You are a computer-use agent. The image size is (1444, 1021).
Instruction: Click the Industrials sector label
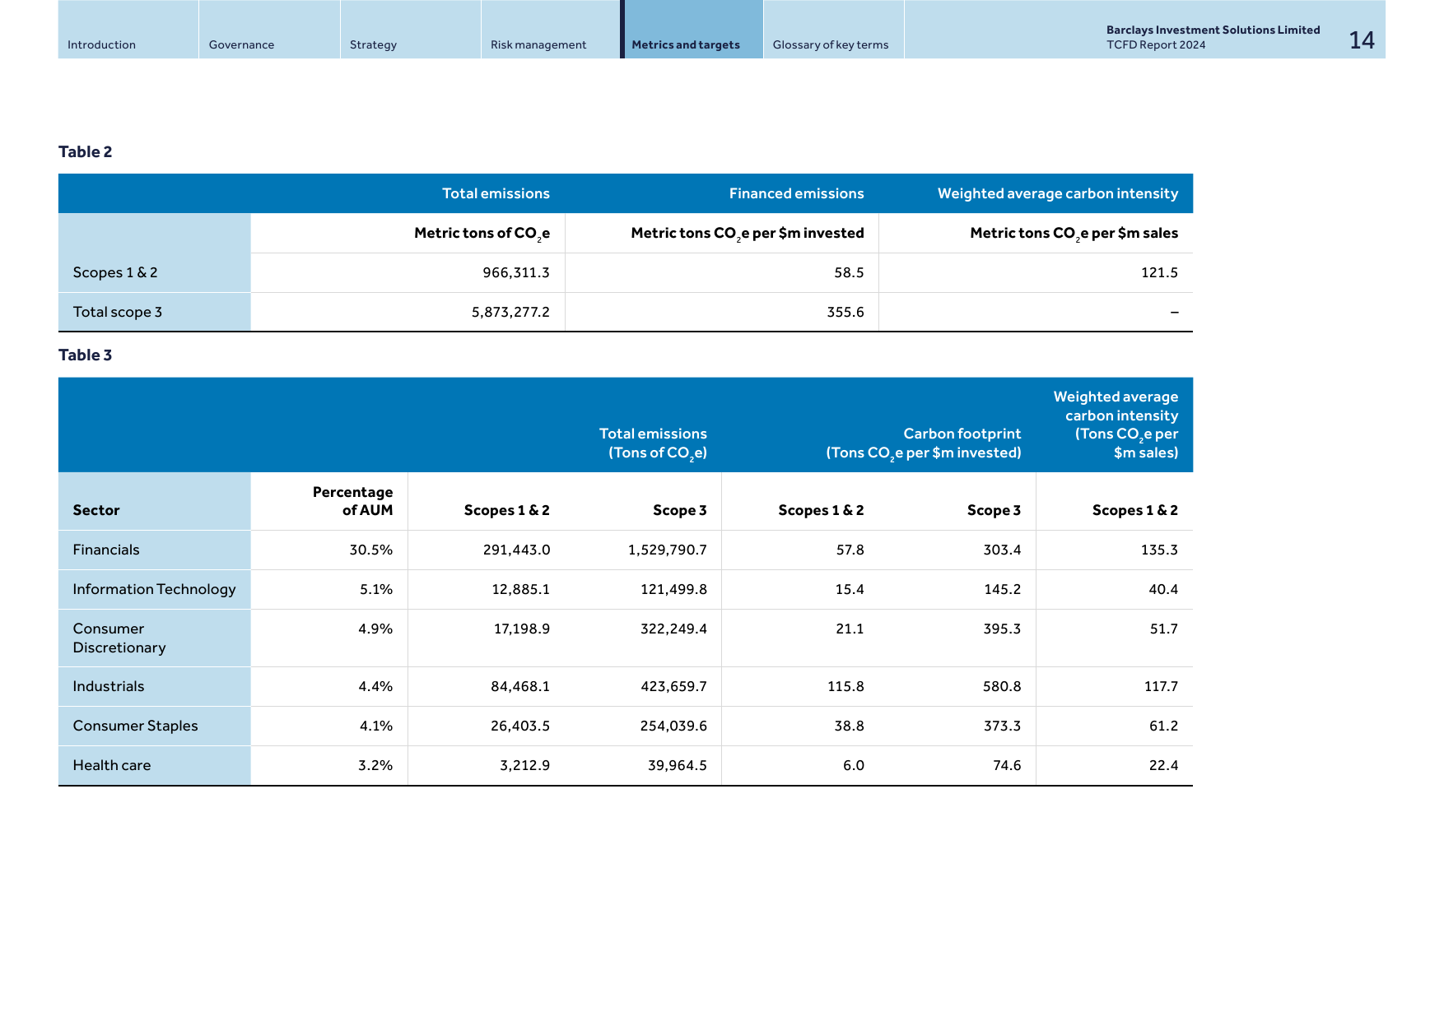pos(109,686)
